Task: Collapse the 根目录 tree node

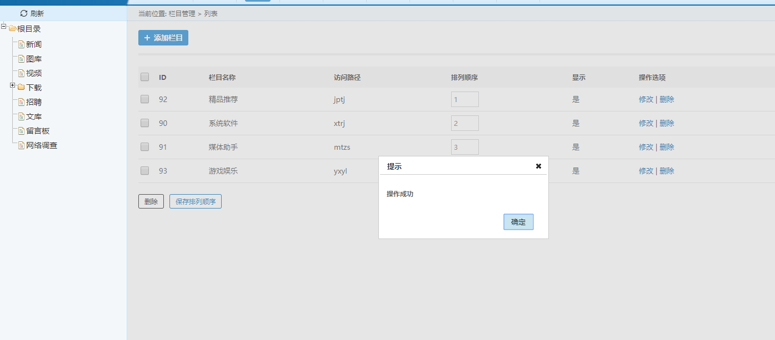Action: coord(4,26)
